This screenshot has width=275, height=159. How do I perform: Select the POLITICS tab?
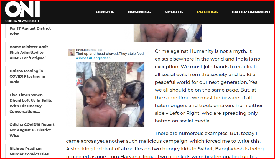(207, 12)
